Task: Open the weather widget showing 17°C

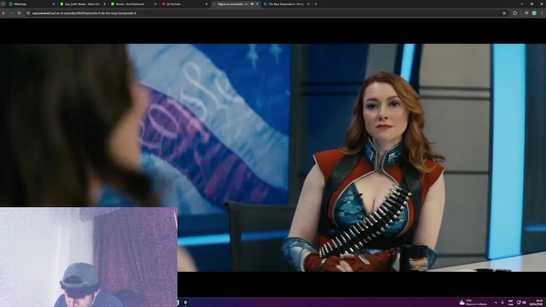Action: click(x=473, y=302)
